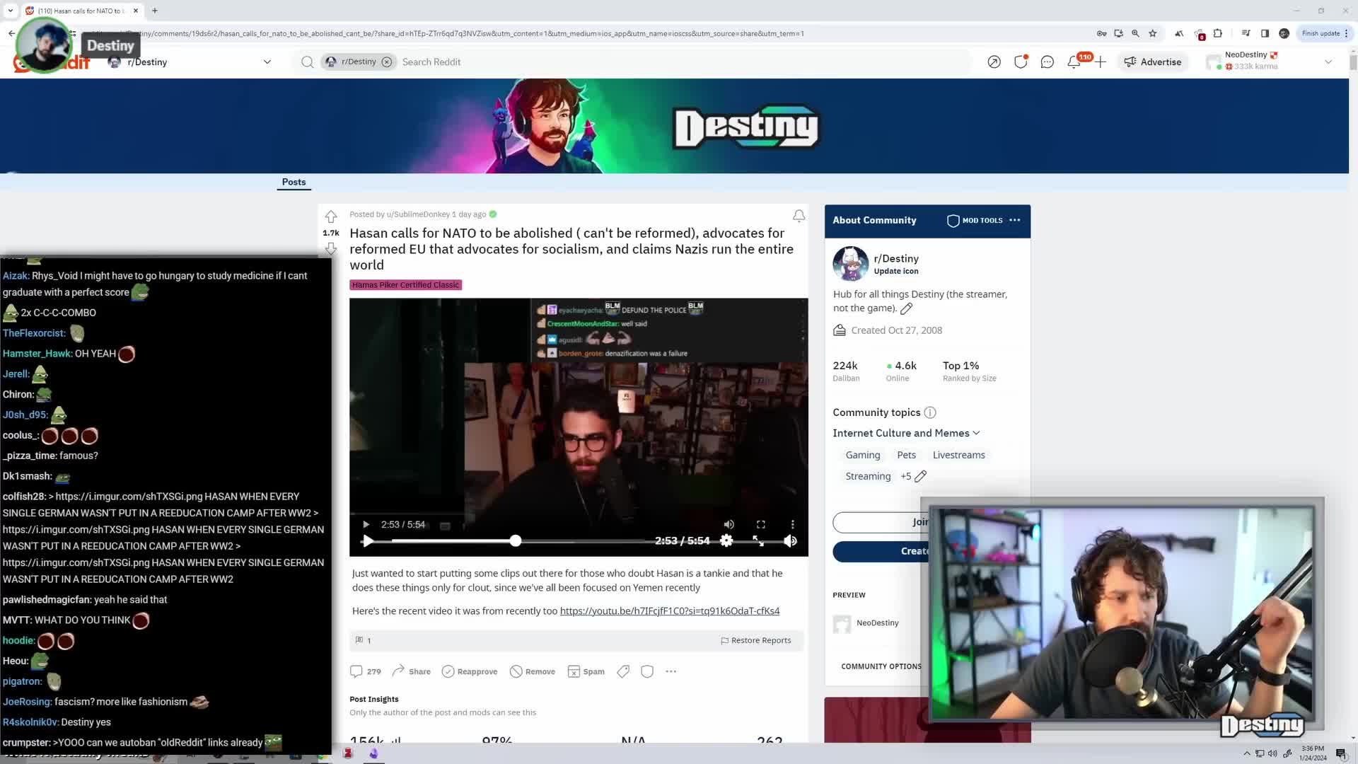This screenshot has height=764, width=1358.
Task: Open the tab search dropdown arrow
Action: 10,11
